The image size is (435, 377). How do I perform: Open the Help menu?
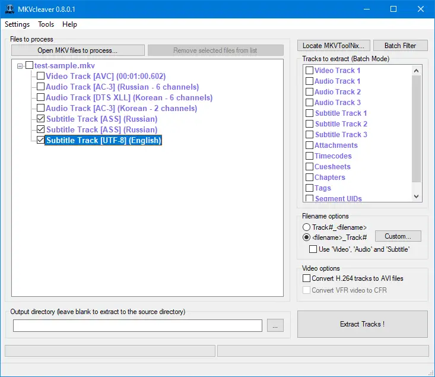coord(69,24)
